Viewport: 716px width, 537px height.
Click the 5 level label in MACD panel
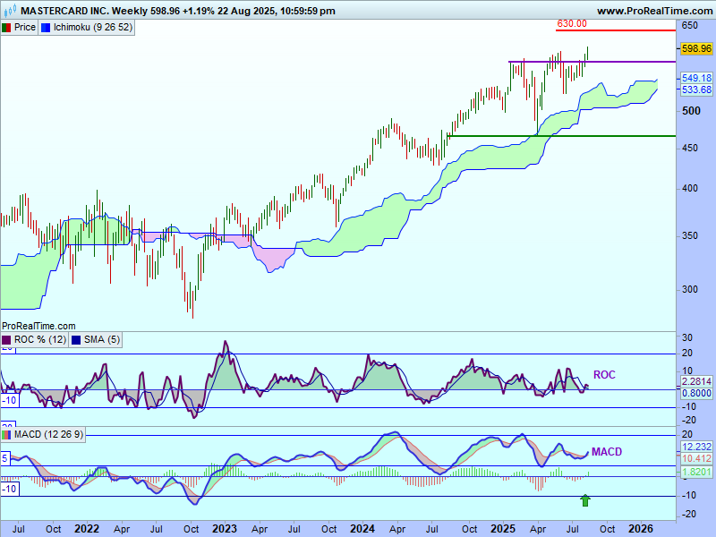pyautogui.click(x=5, y=458)
